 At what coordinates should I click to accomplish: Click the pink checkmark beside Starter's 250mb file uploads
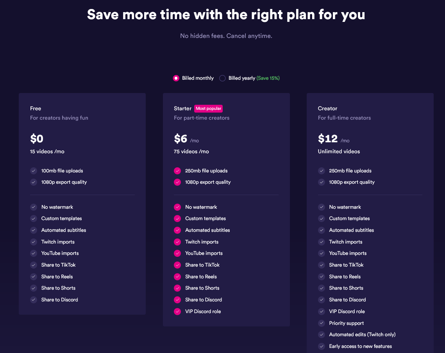[x=177, y=171]
